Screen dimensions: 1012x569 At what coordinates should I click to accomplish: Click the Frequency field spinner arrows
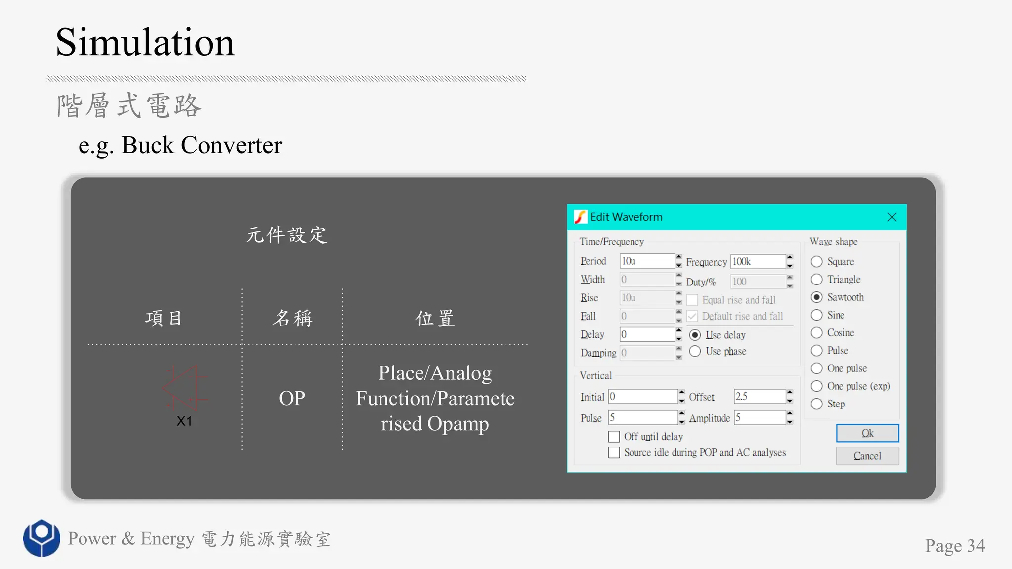(x=790, y=262)
